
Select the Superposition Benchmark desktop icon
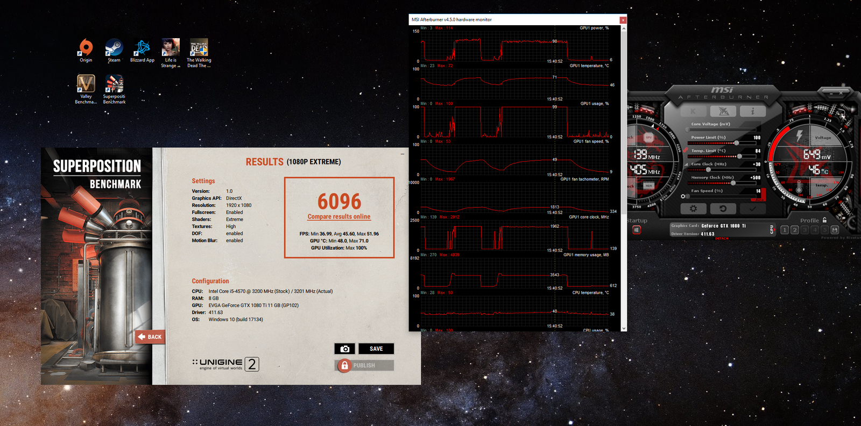(114, 89)
